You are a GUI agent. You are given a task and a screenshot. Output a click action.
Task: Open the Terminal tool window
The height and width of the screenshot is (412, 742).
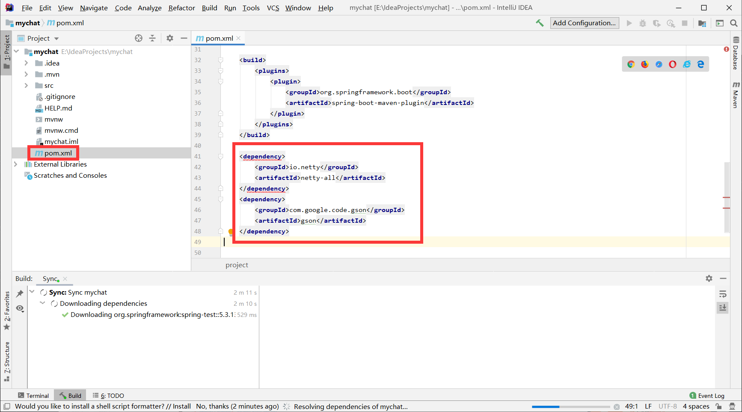pyautogui.click(x=33, y=396)
